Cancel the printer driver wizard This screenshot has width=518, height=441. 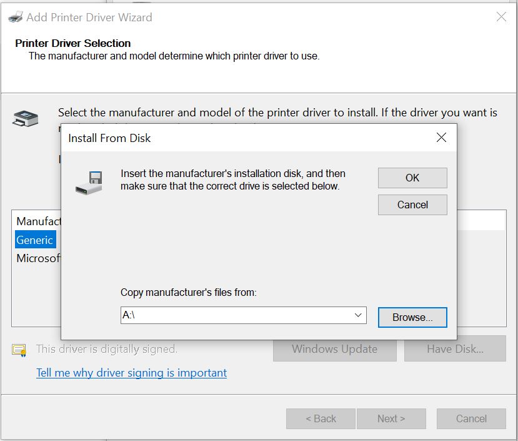point(471,418)
